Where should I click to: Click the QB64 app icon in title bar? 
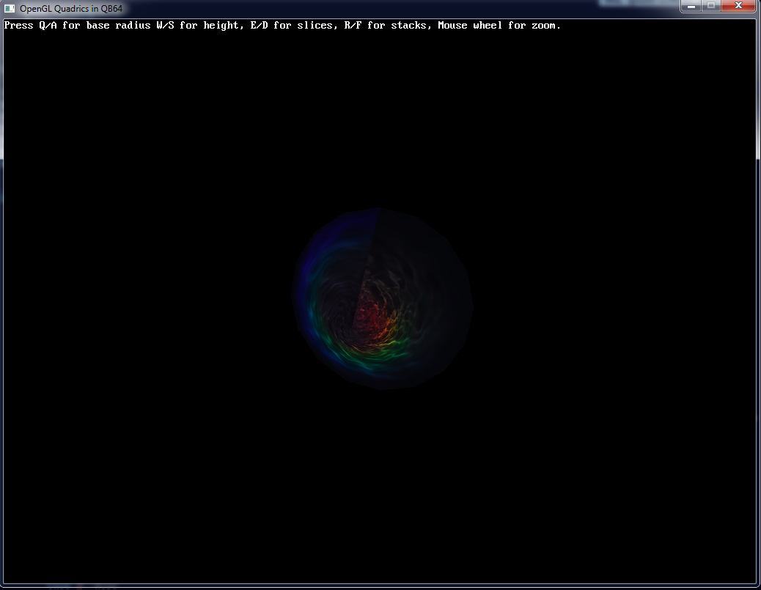(10, 9)
